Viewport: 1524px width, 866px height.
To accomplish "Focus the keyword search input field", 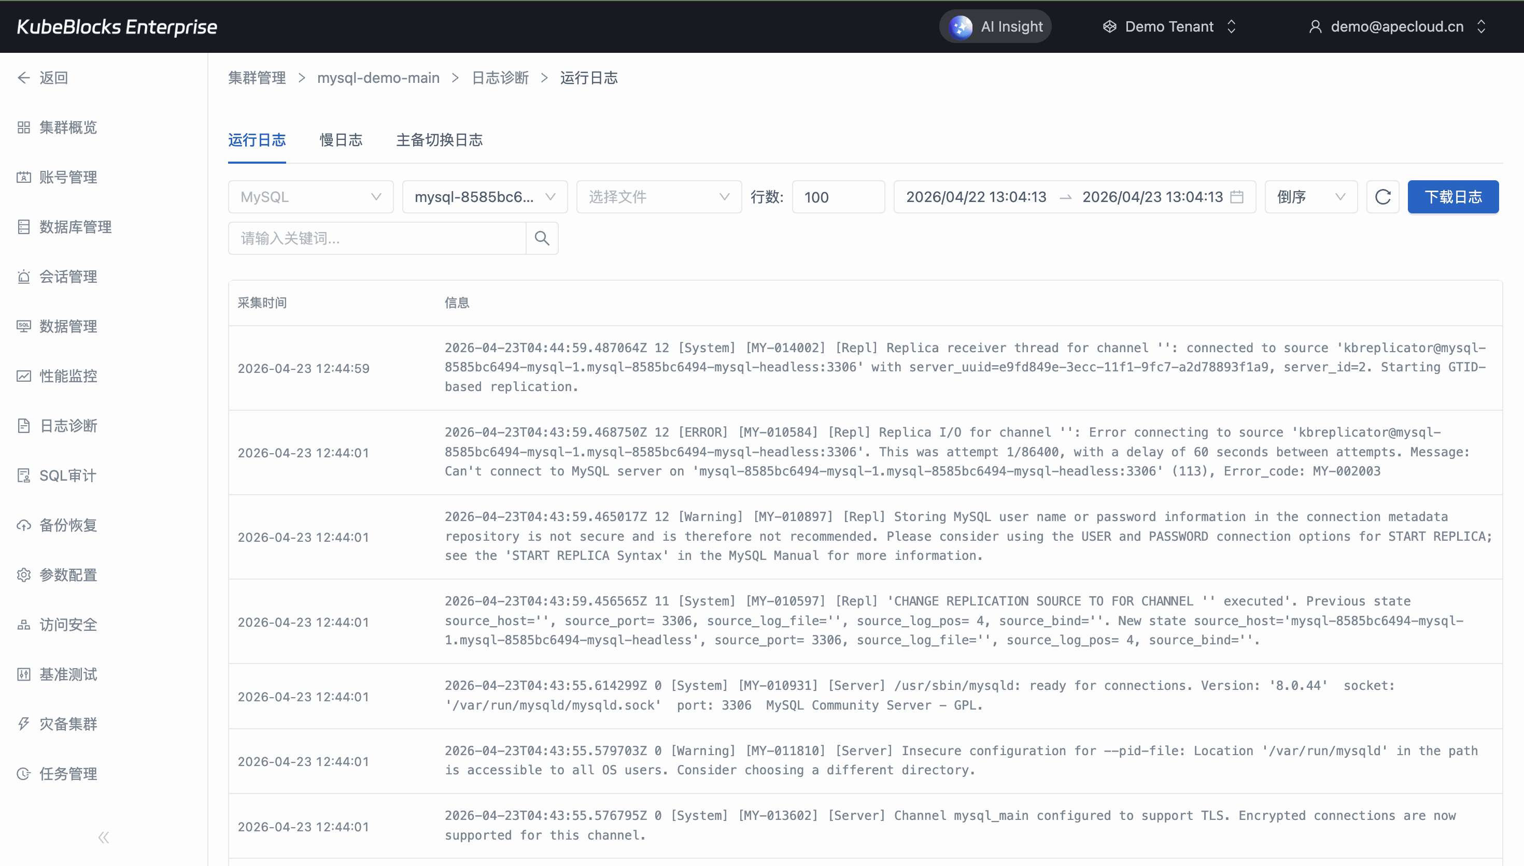I will click(377, 238).
